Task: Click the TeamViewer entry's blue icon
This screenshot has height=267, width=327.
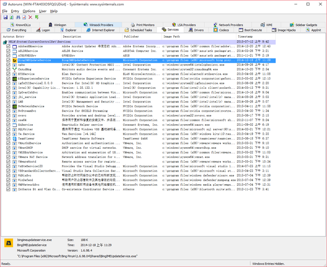Action: 15,138
